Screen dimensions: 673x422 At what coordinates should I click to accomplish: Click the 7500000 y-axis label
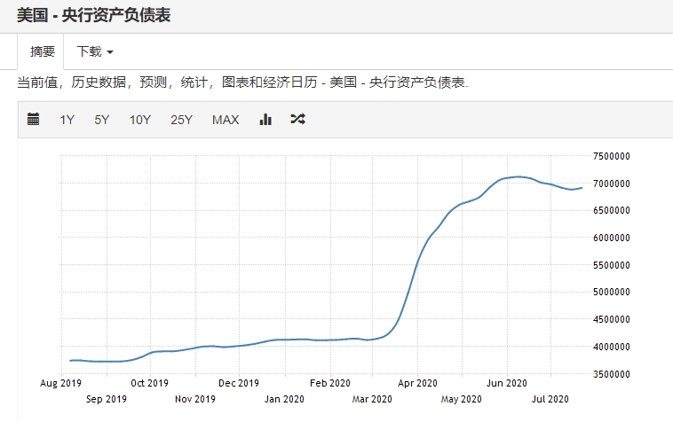tap(610, 156)
